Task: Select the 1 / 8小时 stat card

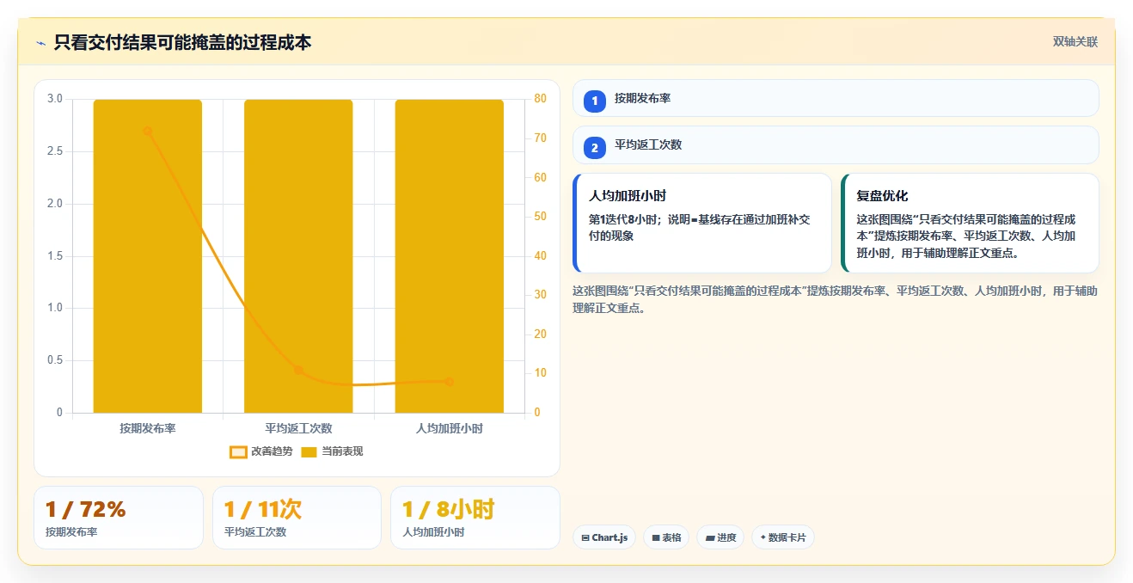Action: point(475,518)
